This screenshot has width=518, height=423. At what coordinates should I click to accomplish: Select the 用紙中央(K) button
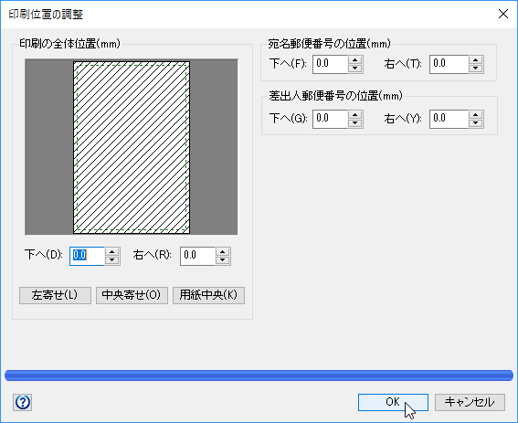coord(209,295)
